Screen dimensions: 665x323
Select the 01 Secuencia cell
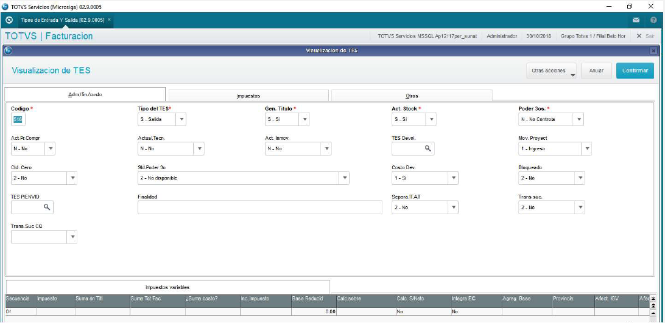tap(20, 311)
